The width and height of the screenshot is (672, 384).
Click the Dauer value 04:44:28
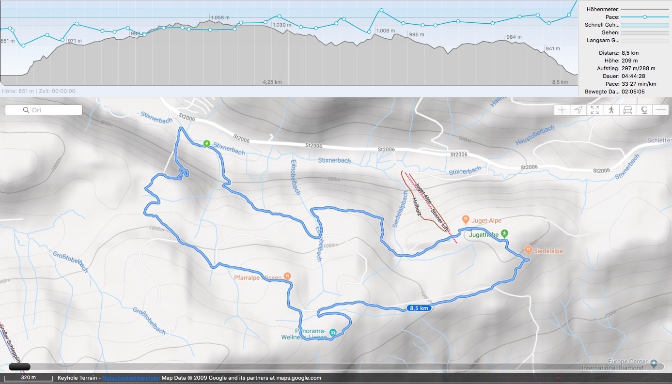coord(633,76)
